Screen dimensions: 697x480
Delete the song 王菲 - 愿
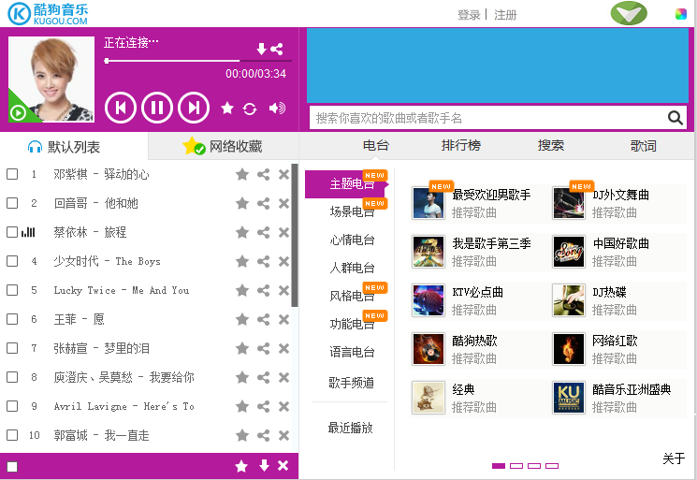tap(283, 319)
